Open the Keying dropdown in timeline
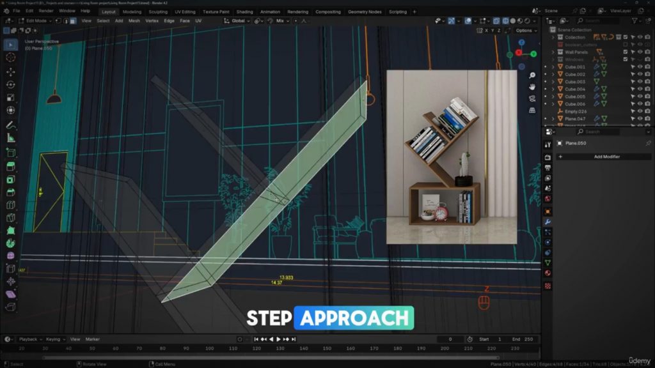 [x=55, y=339]
